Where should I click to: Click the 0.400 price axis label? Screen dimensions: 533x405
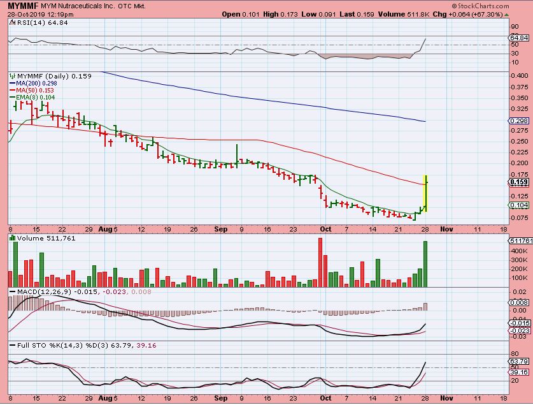[x=520, y=76]
